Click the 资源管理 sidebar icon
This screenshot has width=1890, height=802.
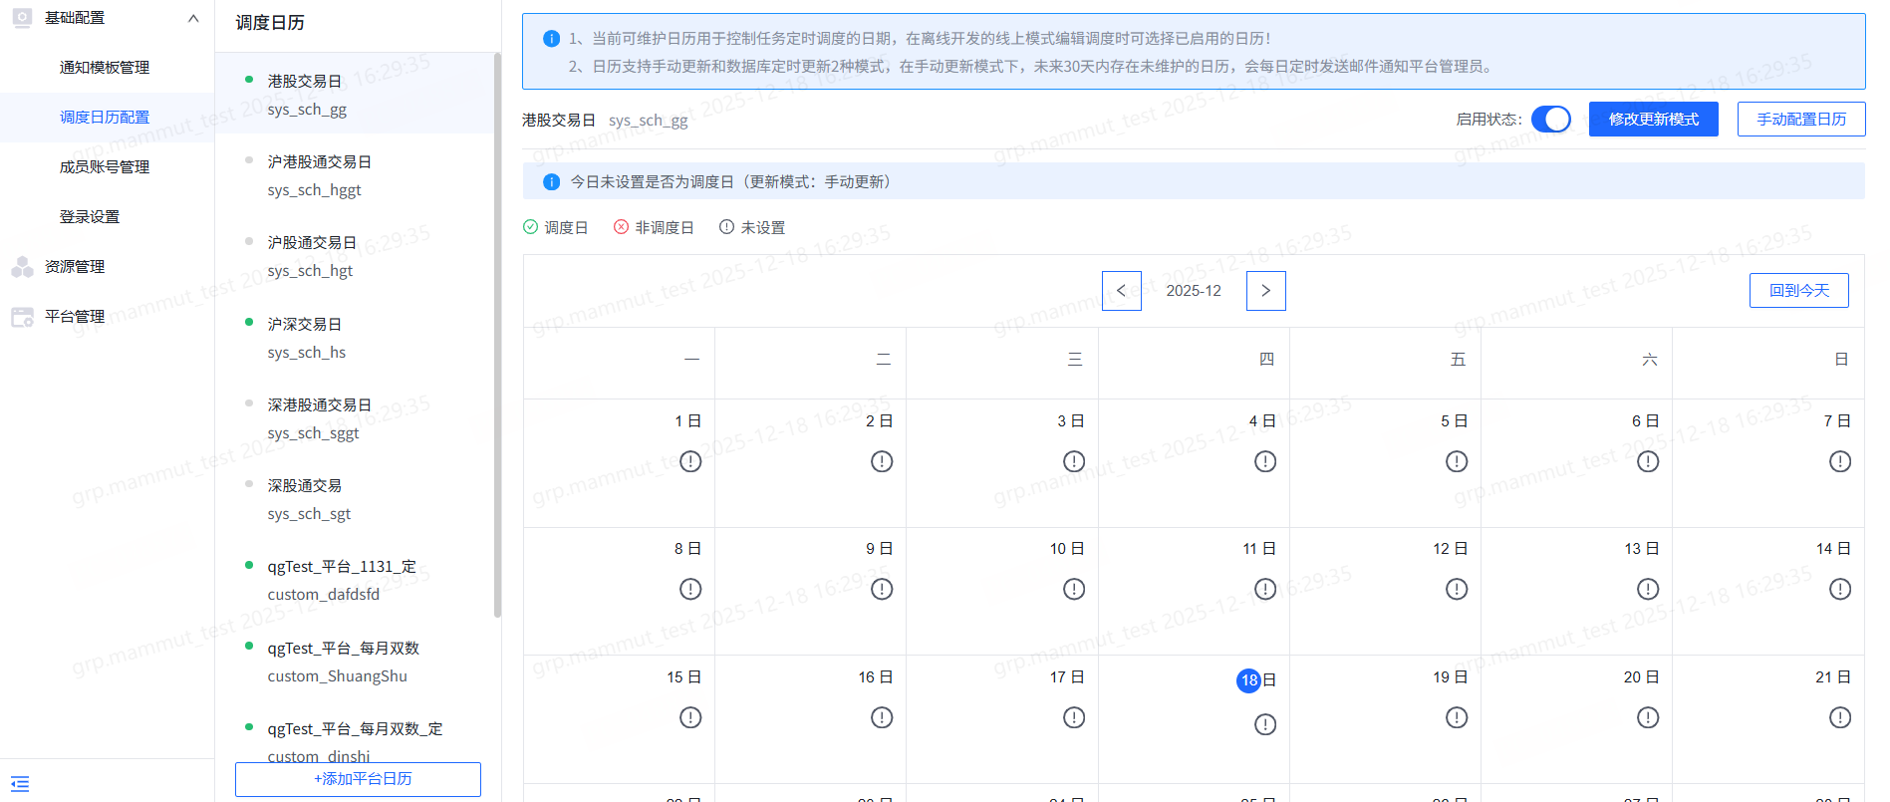22,266
